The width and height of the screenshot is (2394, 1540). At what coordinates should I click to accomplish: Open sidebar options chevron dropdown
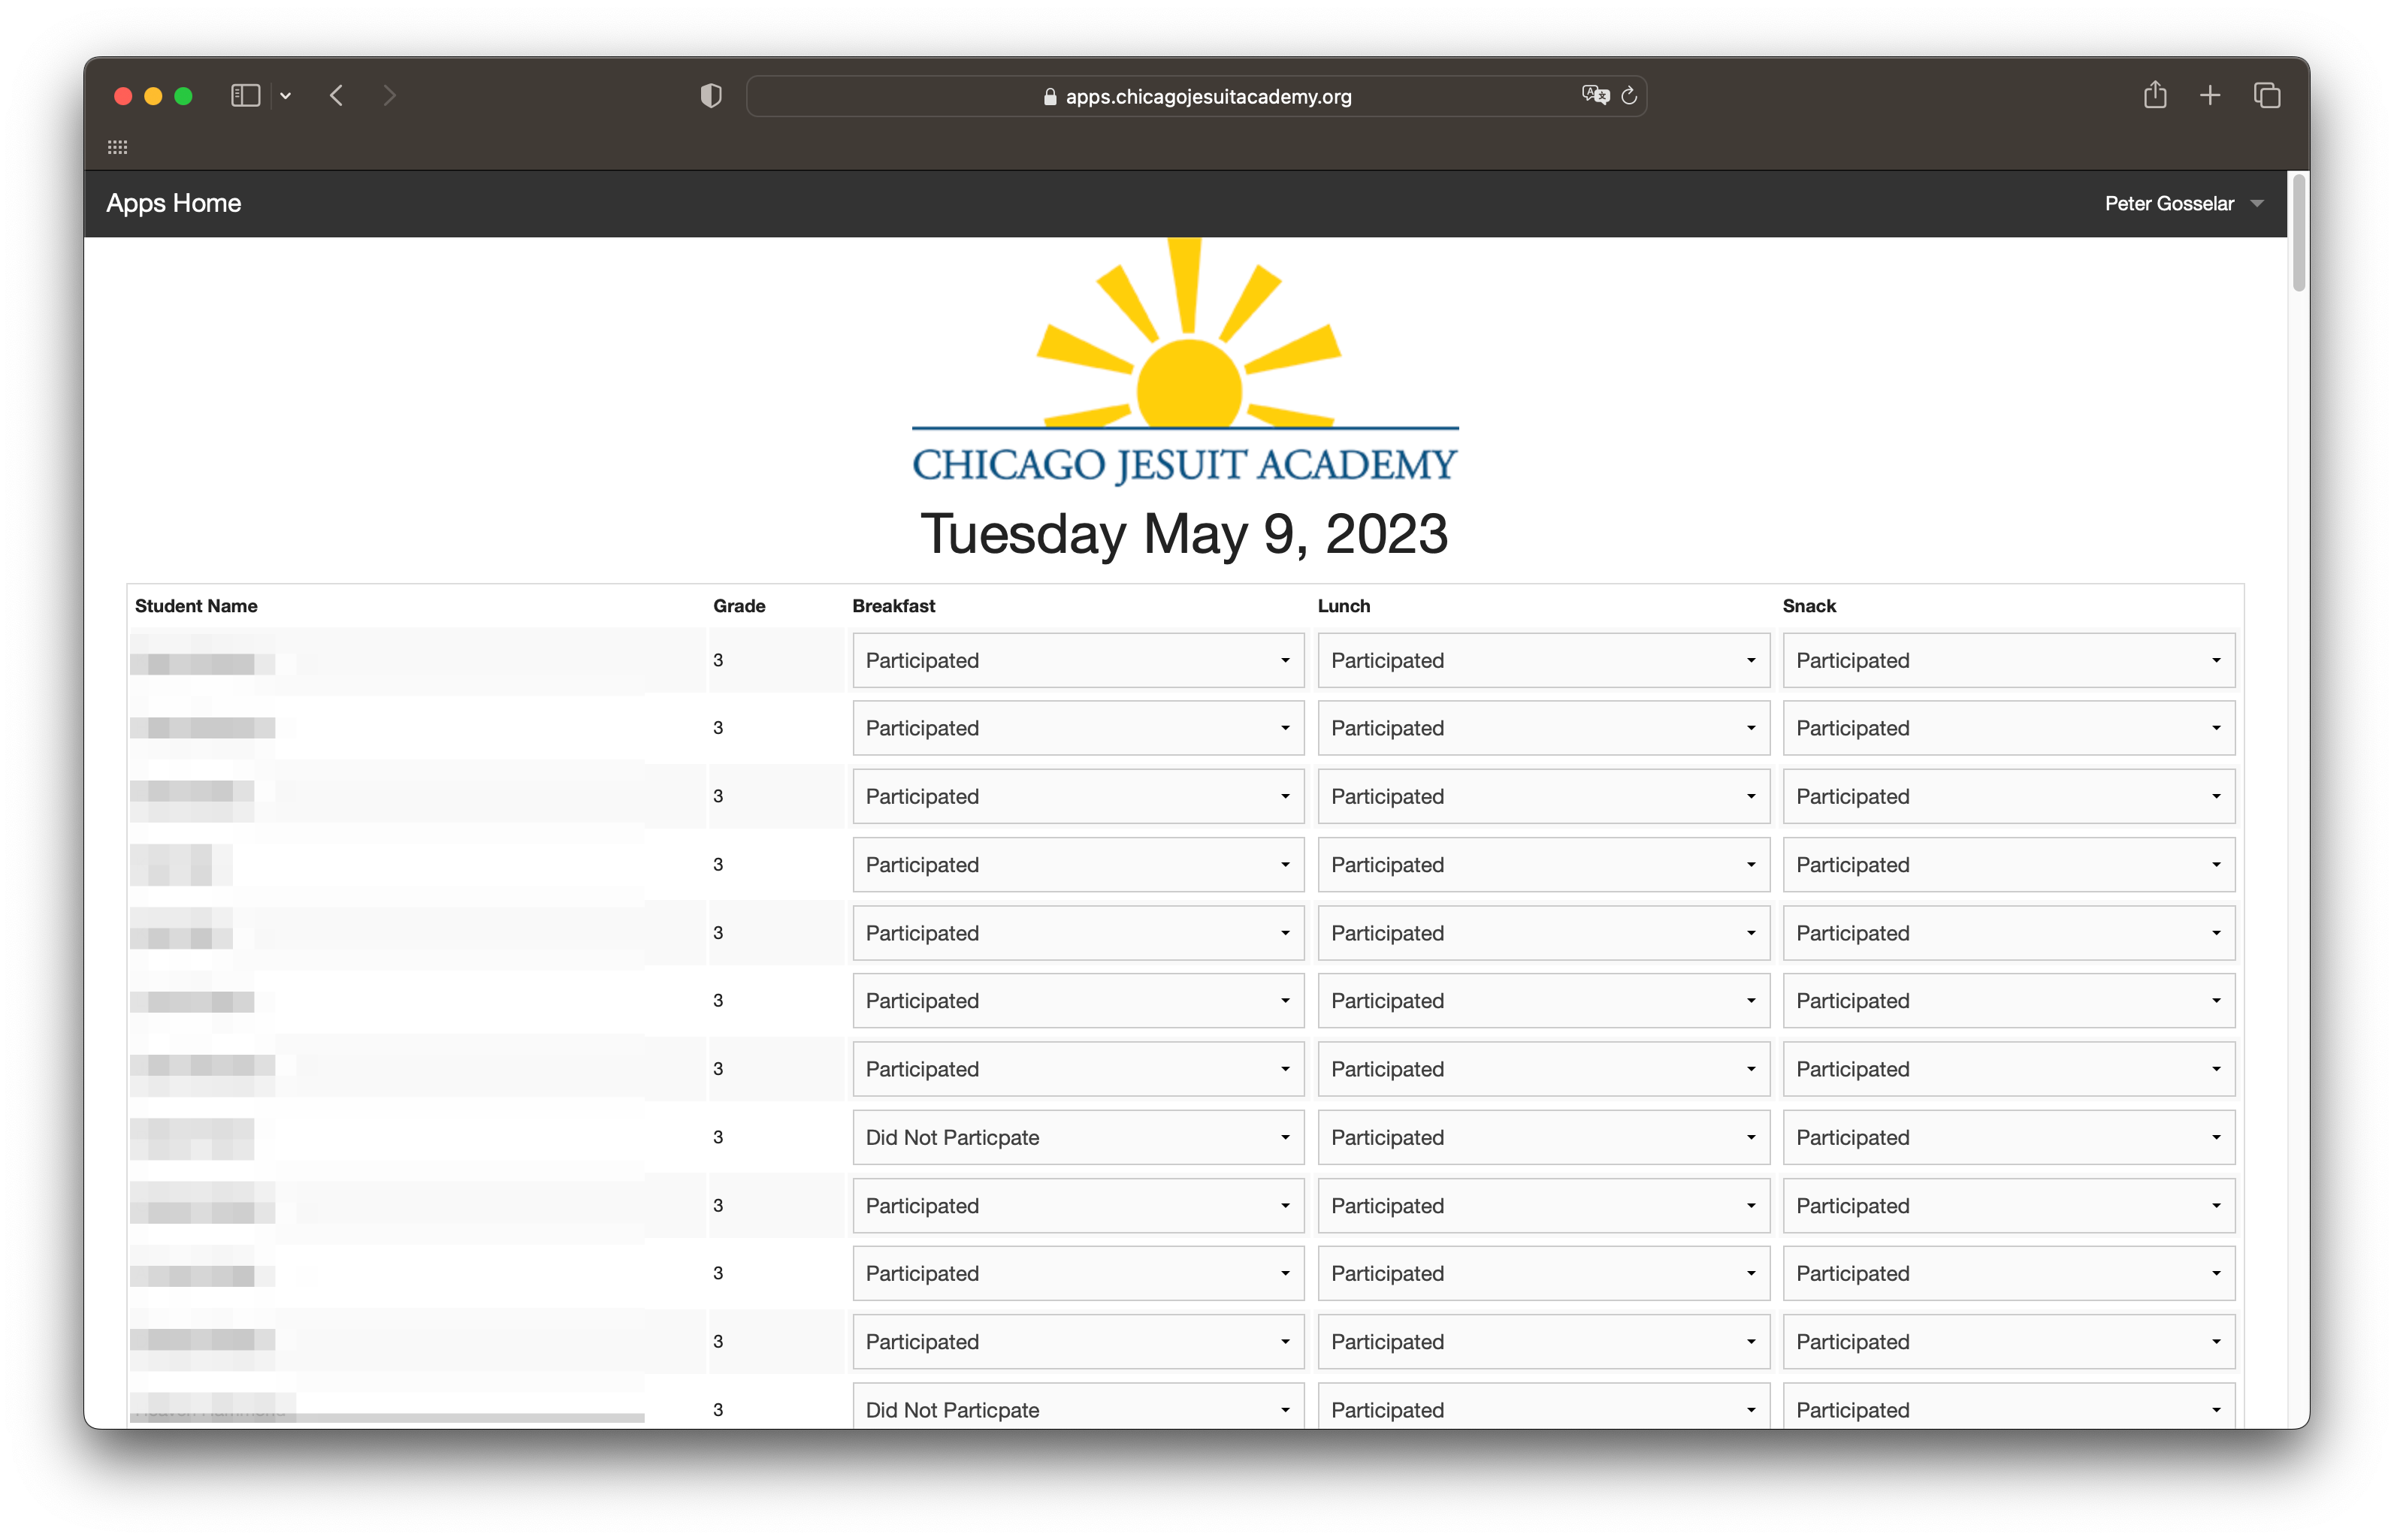[x=286, y=96]
